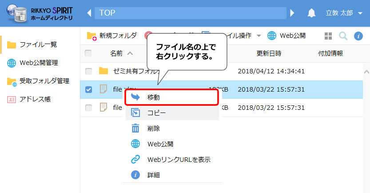Expand the user menu dropdown arrow
Image resolution: width=370 pixels, height=193 pixels.
[360, 13]
